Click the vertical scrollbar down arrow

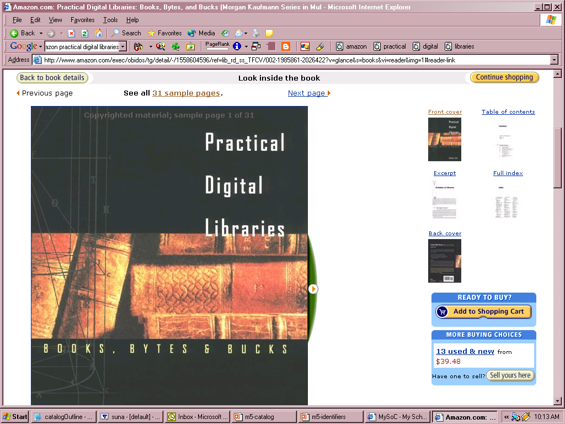point(557,401)
